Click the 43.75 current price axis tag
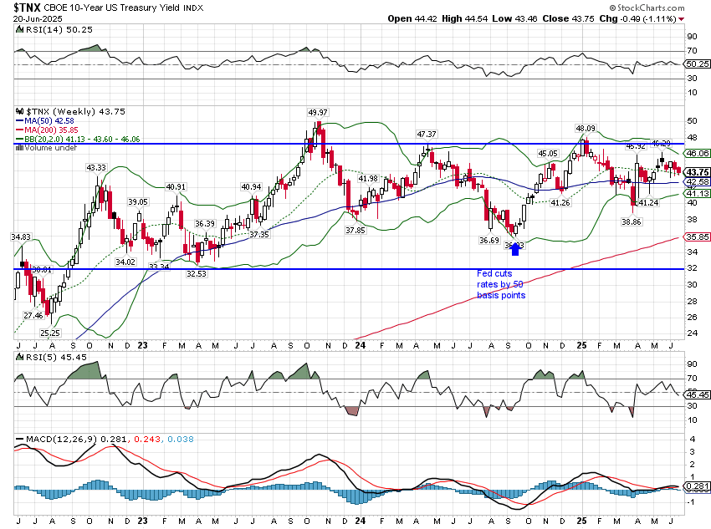This screenshot has height=529, width=711. click(x=698, y=172)
